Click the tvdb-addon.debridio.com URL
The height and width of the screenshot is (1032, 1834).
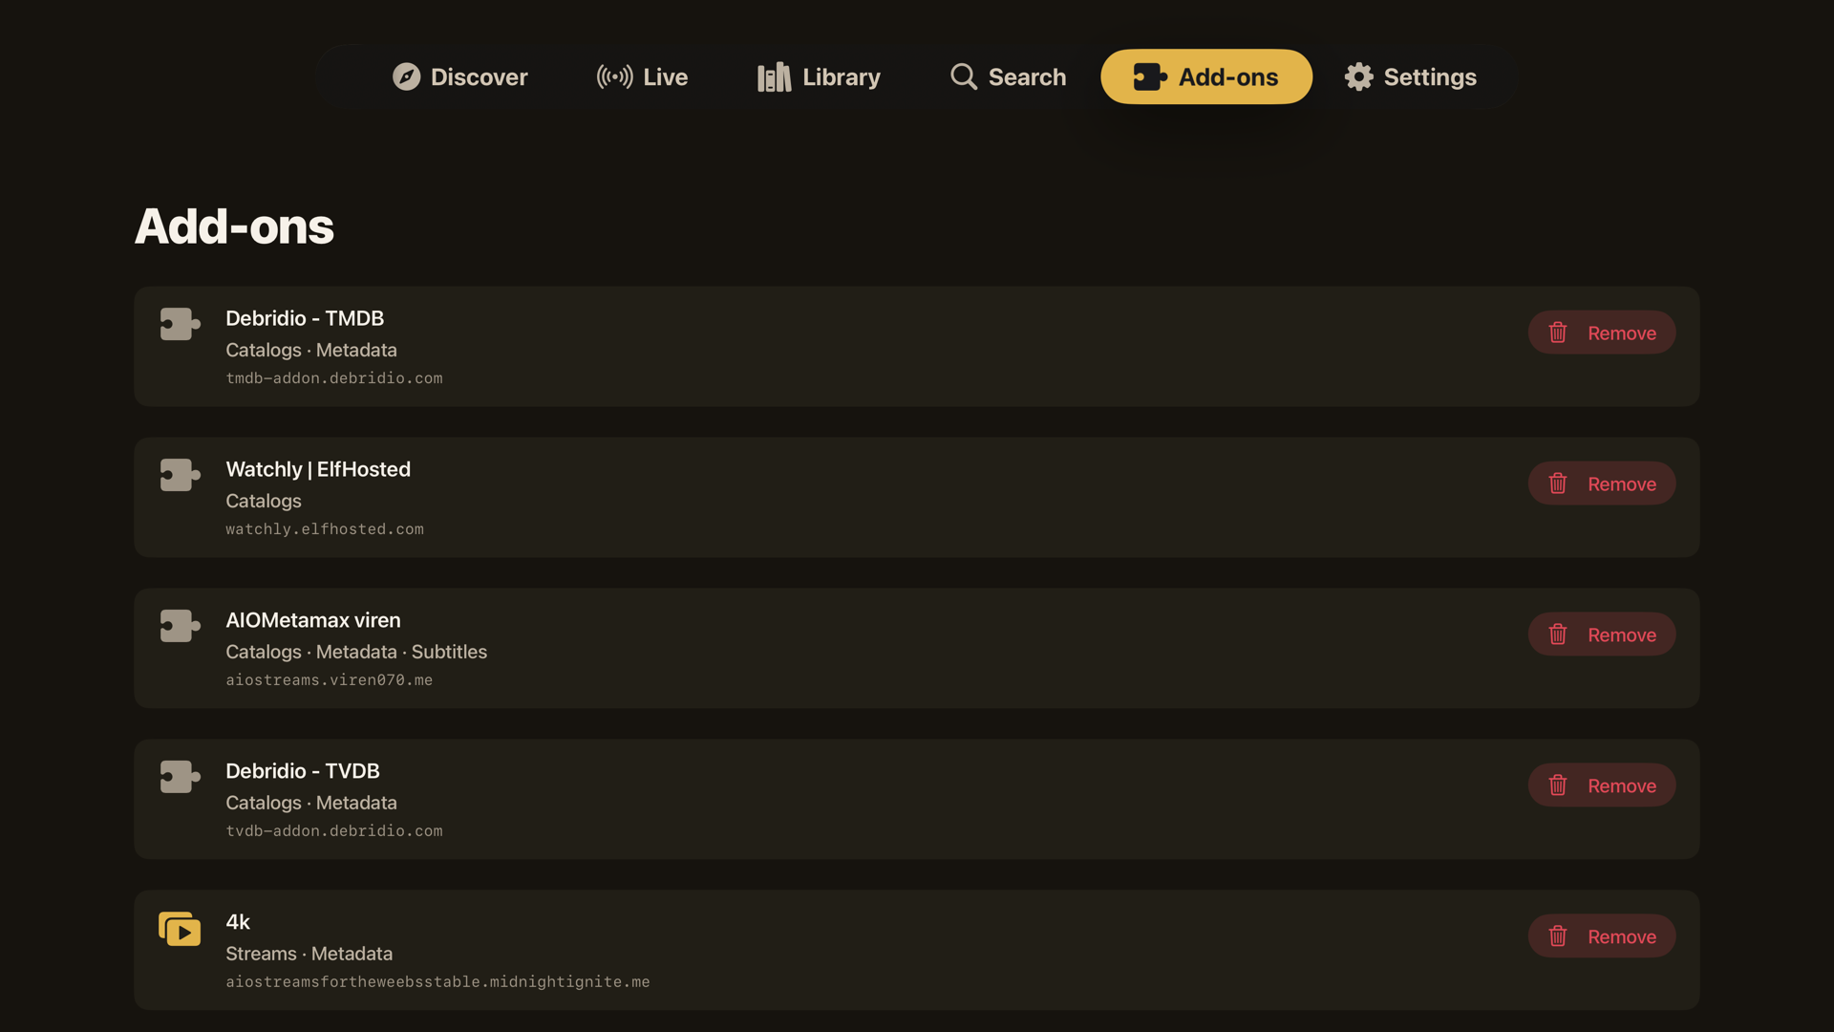pos(334,831)
